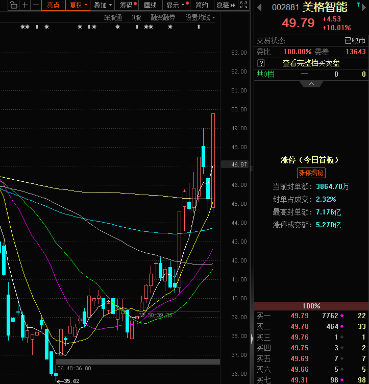
Task: Click the 涨停揭秘 button
Action: point(311,173)
